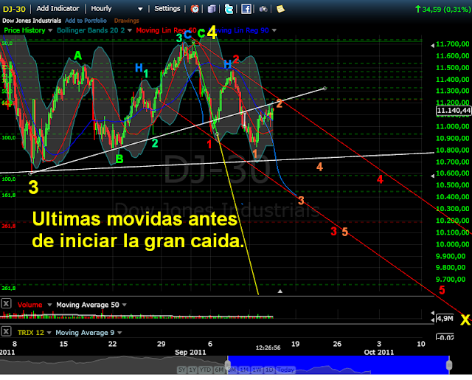Open Add Indicator
The image size is (472, 380).
tap(58, 8)
